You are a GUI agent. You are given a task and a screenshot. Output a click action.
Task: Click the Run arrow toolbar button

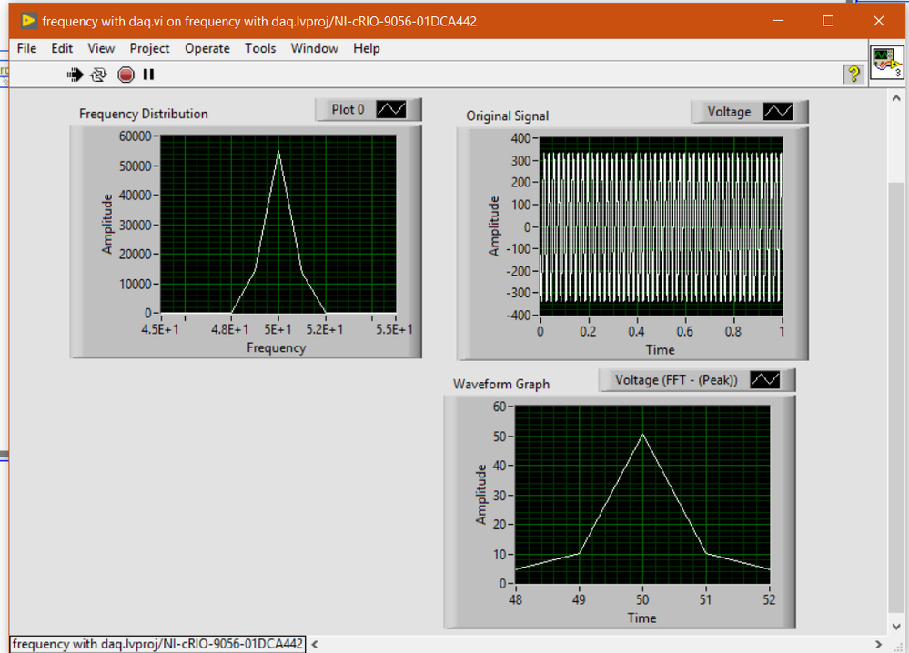click(x=75, y=75)
